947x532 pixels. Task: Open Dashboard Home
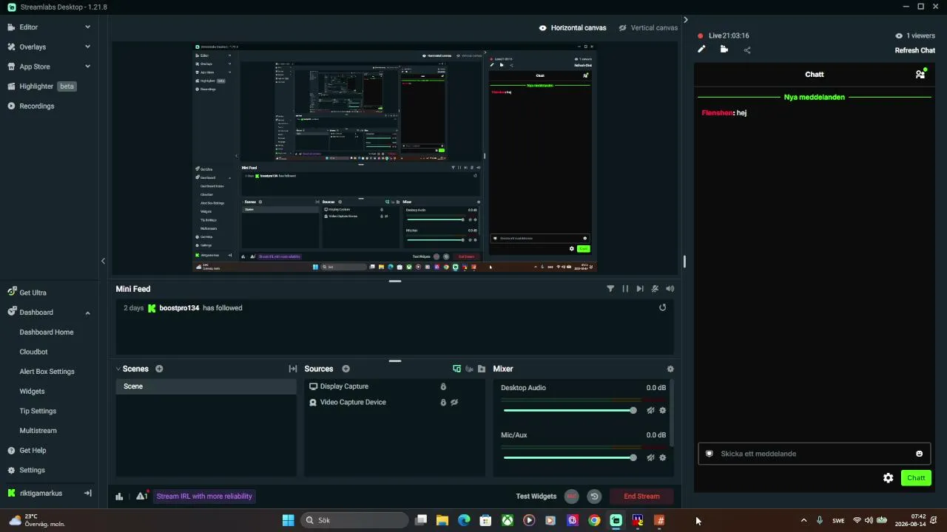pyautogui.click(x=47, y=332)
